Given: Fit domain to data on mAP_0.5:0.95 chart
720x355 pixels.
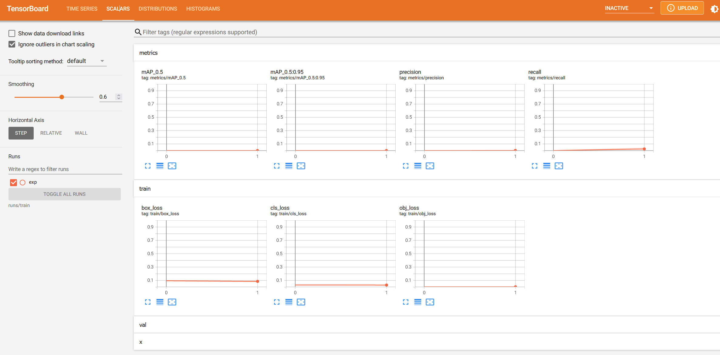Looking at the screenshot, I should click(x=301, y=166).
